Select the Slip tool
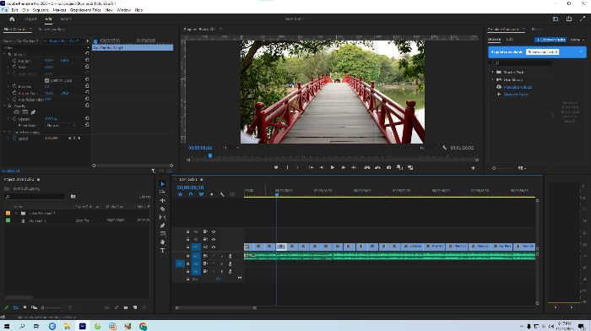Viewport: 591px width, 331px height. (162, 217)
